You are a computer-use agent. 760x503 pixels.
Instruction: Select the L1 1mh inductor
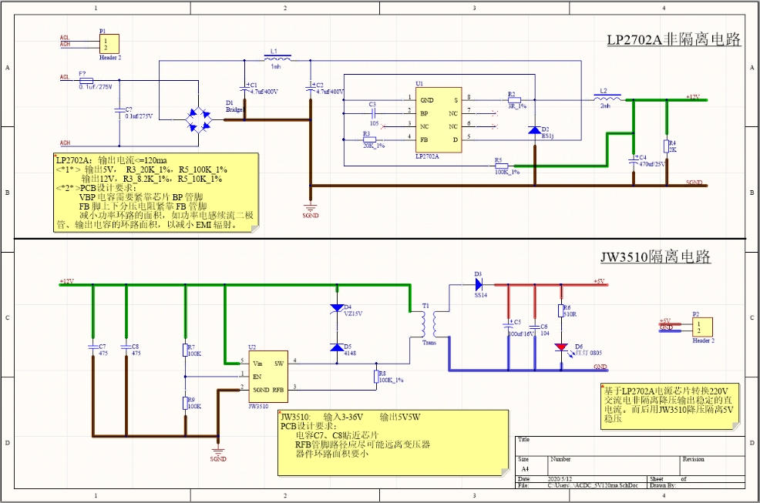(277, 59)
